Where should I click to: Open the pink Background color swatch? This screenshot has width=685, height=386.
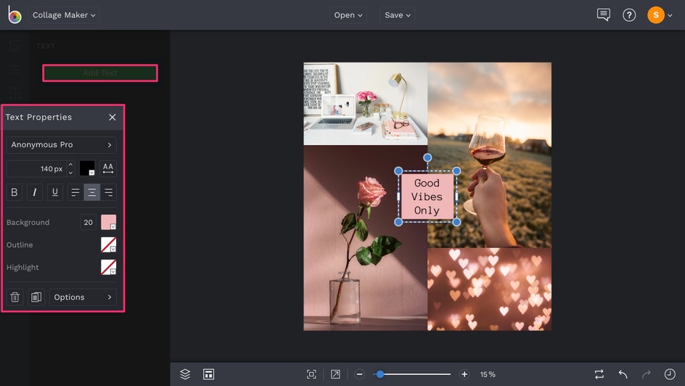click(108, 222)
